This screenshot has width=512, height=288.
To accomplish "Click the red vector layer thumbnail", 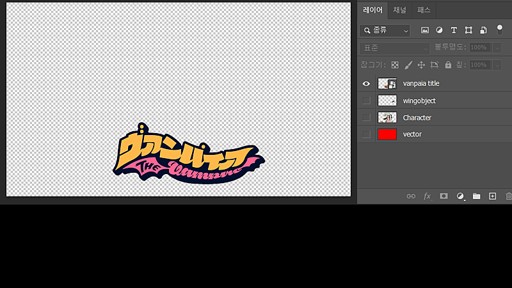I will coord(387,134).
